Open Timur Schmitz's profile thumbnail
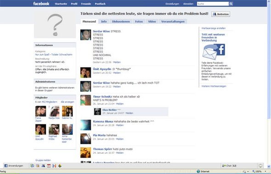The image size is (271, 174). (x=85, y=100)
